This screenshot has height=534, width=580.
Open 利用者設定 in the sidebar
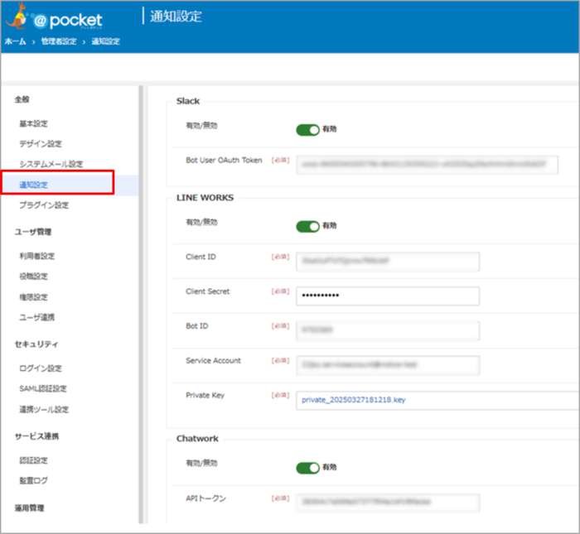(x=37, y=256)
